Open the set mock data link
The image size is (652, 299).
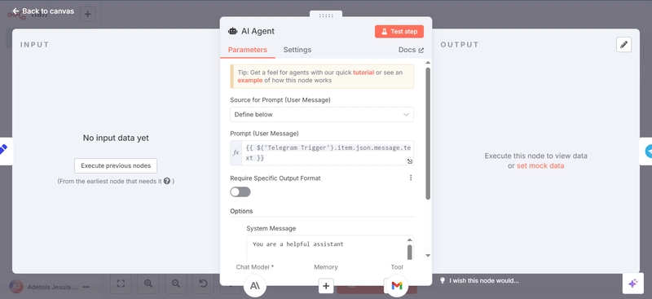[540, 165]
